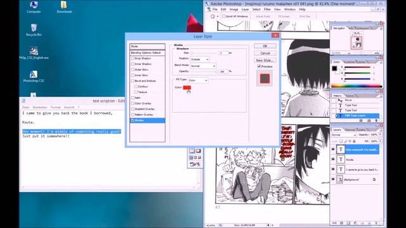The height and width of the screenshot is (228, 406).
Task: Open the Layers Opacity arrow dropdown
Action: coord(380,135)
